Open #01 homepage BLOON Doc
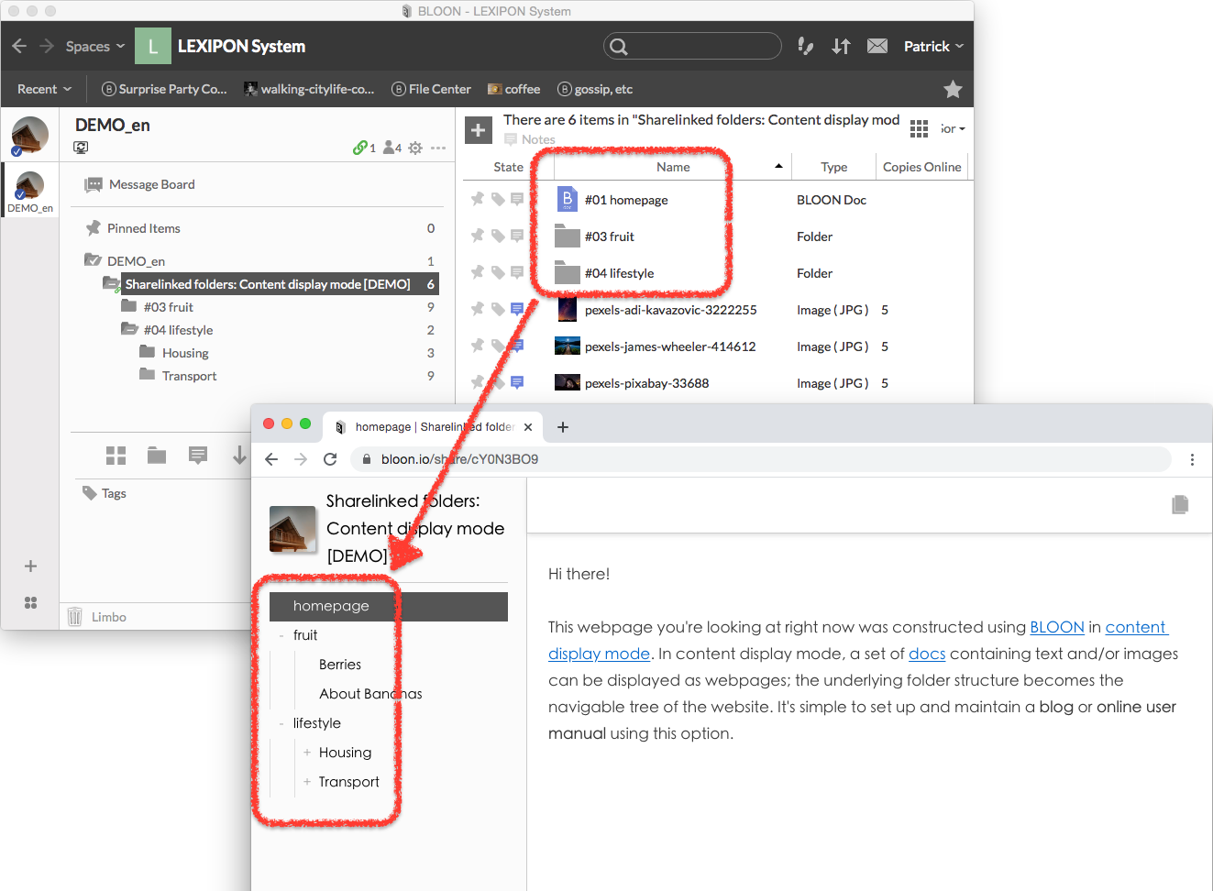The image size is (1213, 891). (626, 200)
